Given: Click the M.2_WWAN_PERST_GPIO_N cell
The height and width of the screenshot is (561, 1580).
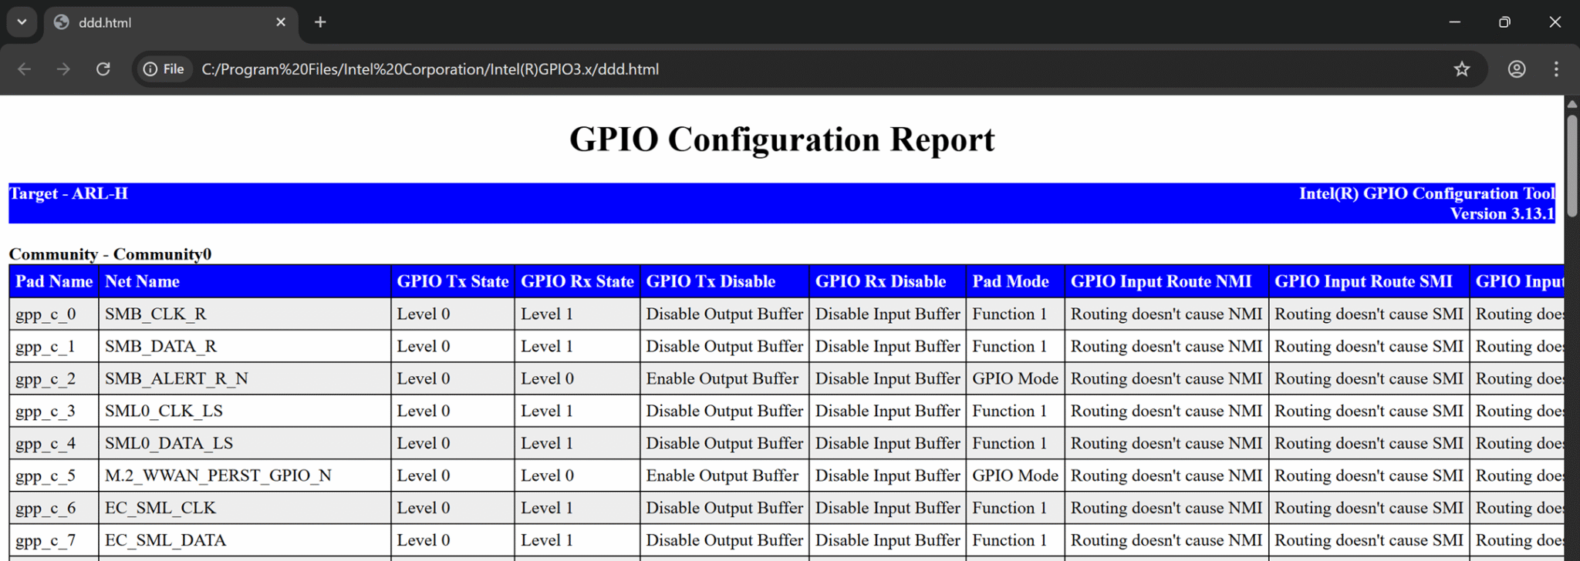Looking at the screenshot, I should (245, 475).
